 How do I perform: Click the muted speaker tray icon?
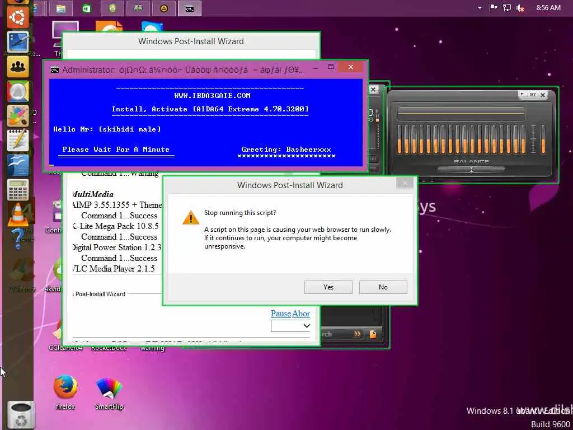coord(520,8)
